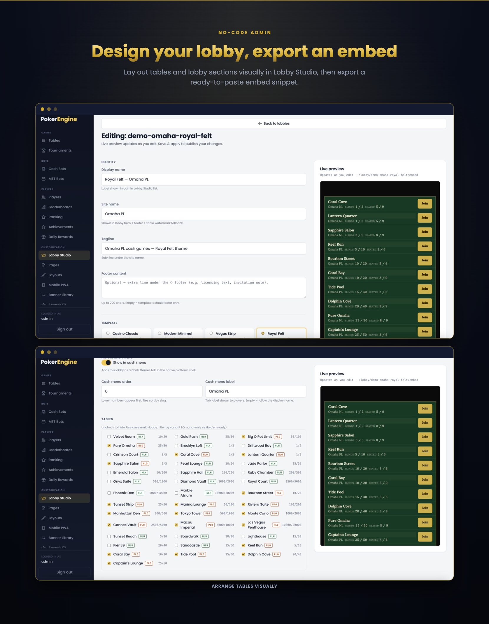Open Lobby Studio in bottom window sidebar

coord(64,498)
